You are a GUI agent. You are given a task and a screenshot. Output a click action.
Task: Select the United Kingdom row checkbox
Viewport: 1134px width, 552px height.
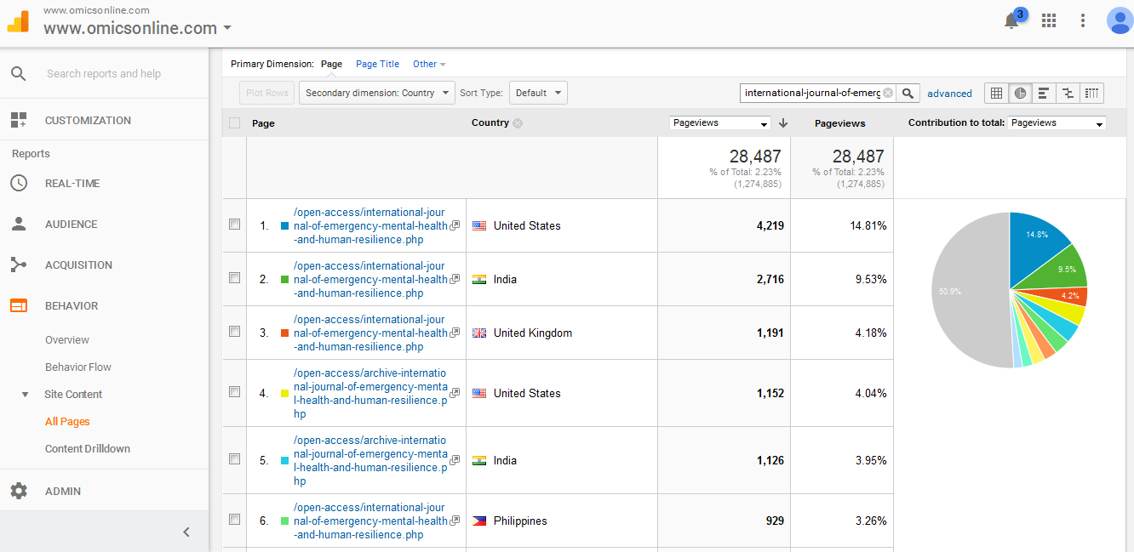pos(235,332)
